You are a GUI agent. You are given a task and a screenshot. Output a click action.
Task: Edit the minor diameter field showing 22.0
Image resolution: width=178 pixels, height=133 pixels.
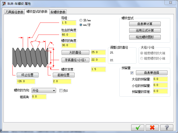click(x=98, y=60)
